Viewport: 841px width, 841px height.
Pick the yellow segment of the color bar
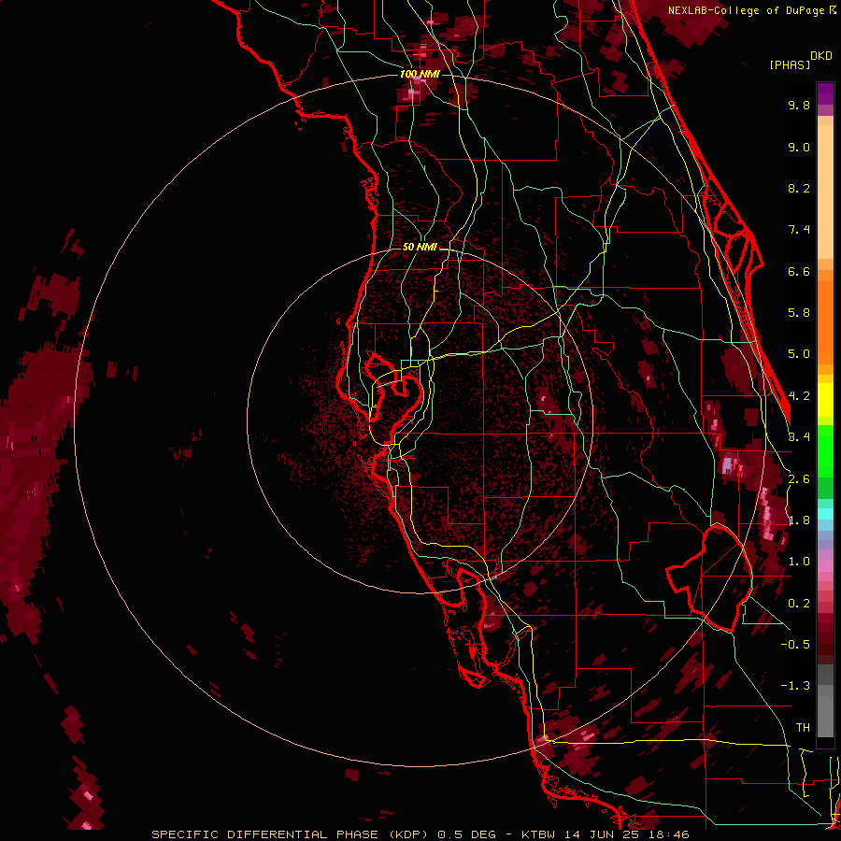[x=825, y=400]
